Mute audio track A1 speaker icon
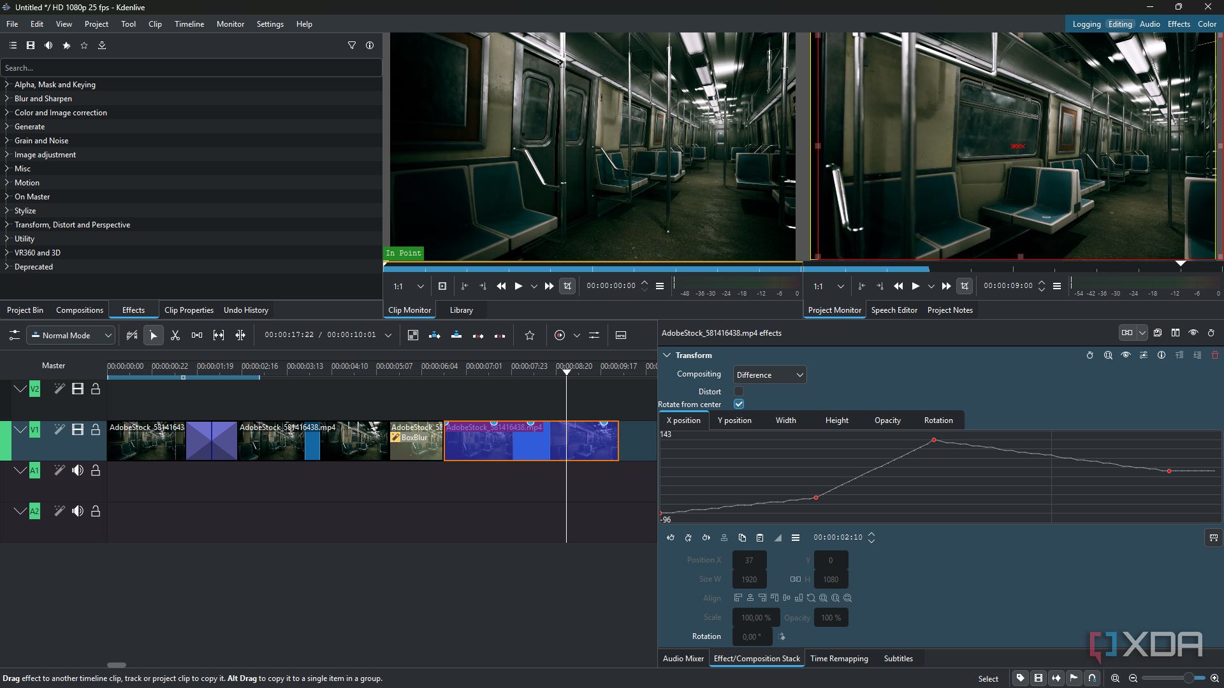The height and width of the screenshot is (688, 1224). click(78, 471)
